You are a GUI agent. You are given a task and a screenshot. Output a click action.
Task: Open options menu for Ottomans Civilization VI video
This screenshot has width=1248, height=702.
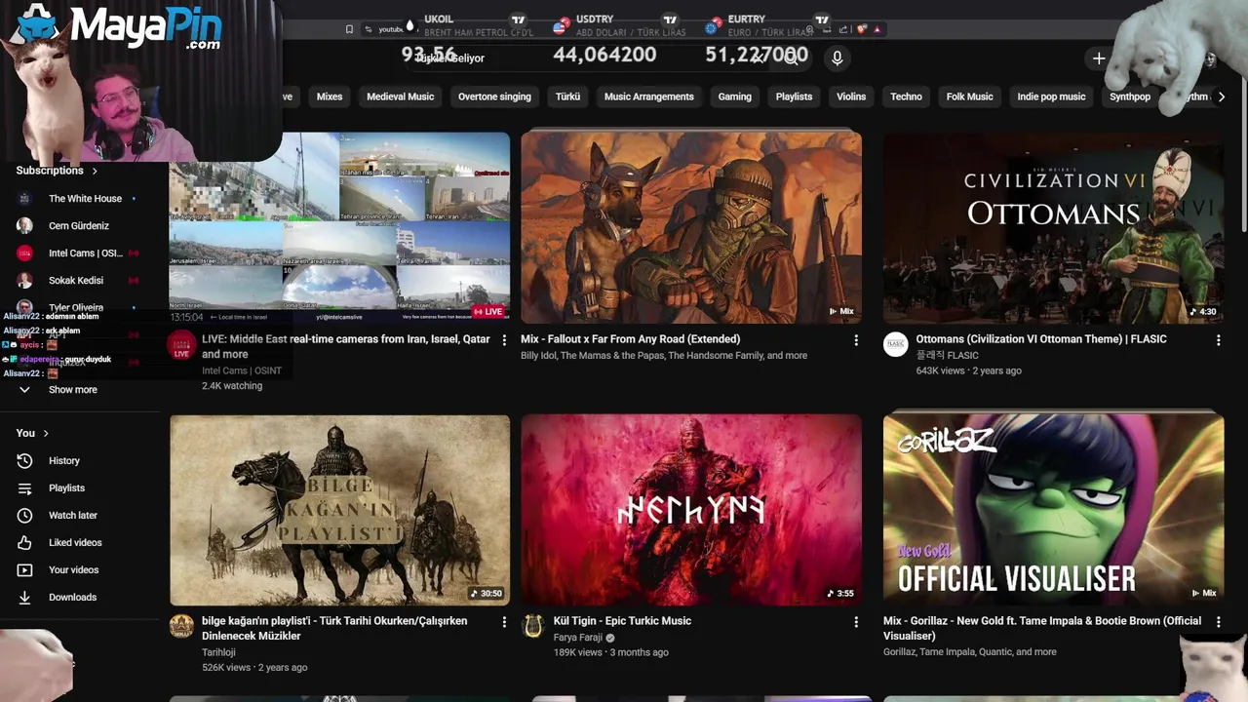click(x=1218, y=339)
